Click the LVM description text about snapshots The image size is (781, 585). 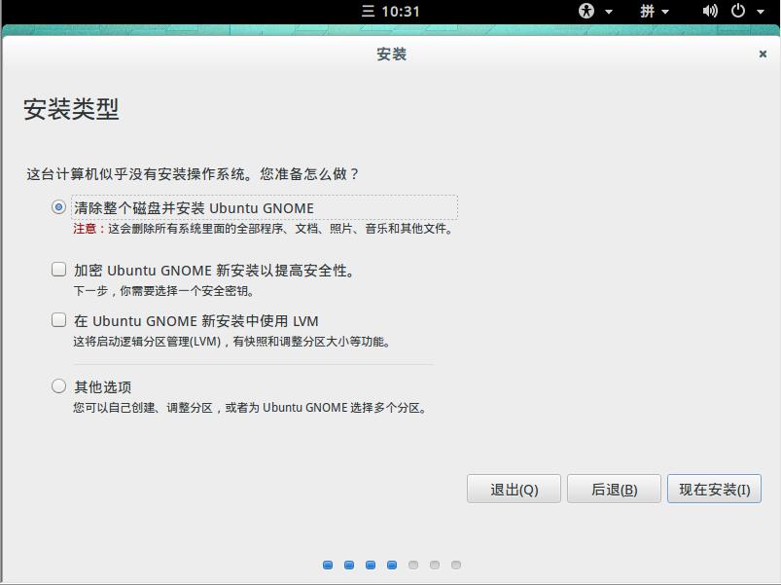(232, 342)
